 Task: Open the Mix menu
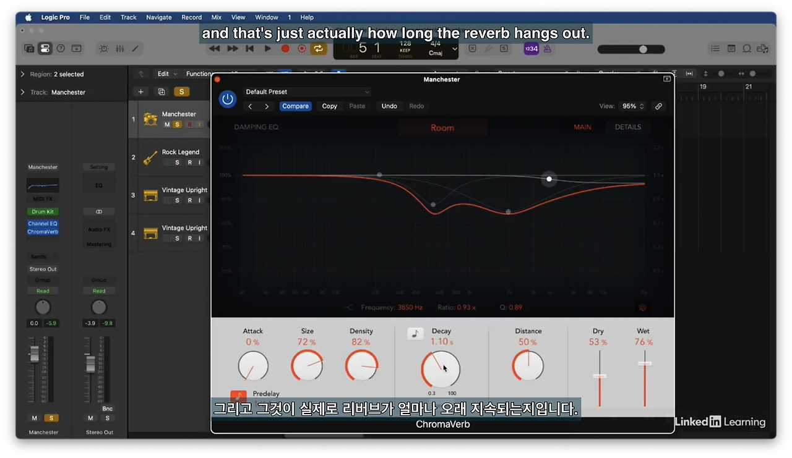click(217, 17)
